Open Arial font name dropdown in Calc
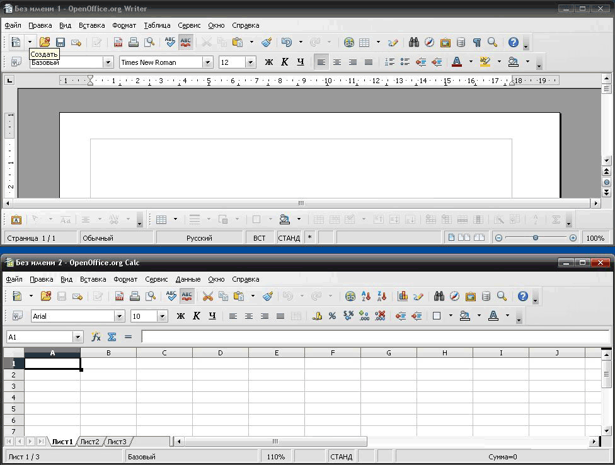The image size is (615, 465). pyautogui.click(x=119, y=316)
